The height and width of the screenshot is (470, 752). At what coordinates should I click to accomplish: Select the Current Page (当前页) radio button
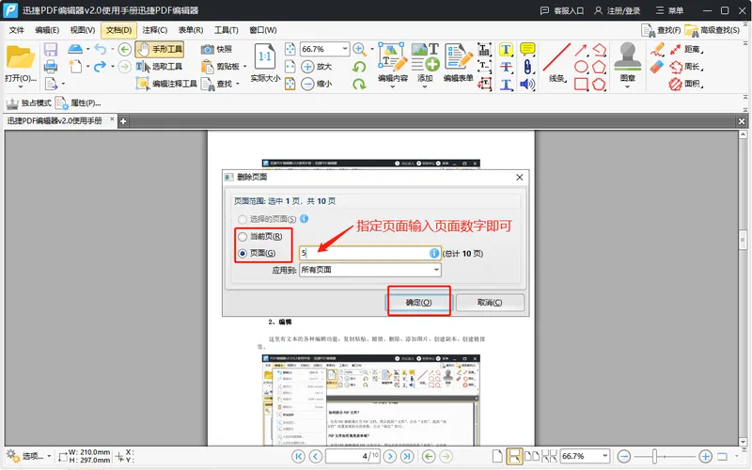pyautogui.click(x=243, y=237)
